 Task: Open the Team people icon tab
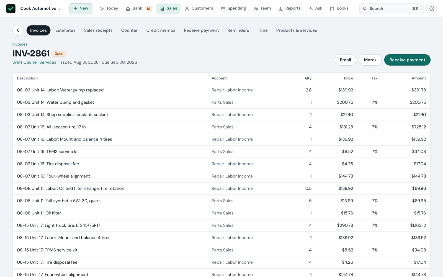click(262, 9)
